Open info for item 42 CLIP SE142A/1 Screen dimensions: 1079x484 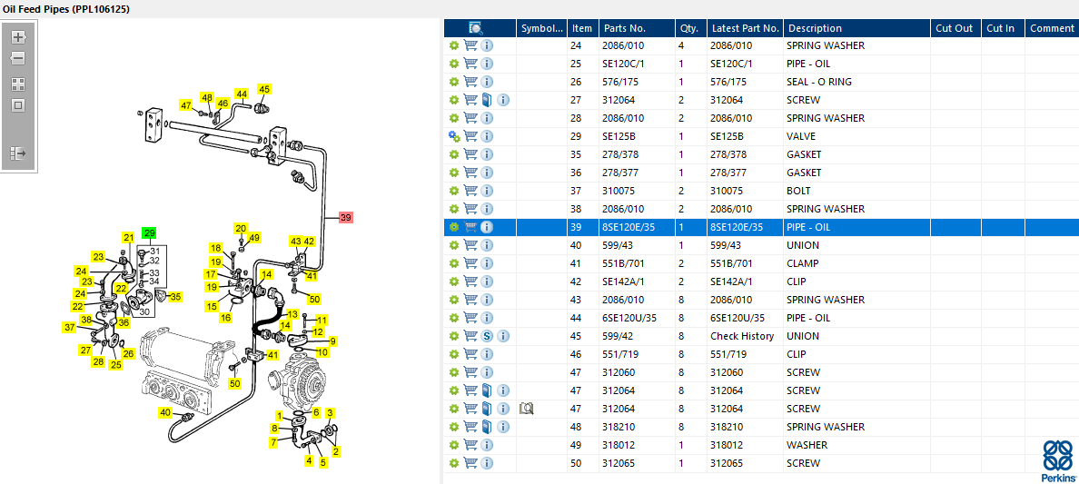click(487, 282)
